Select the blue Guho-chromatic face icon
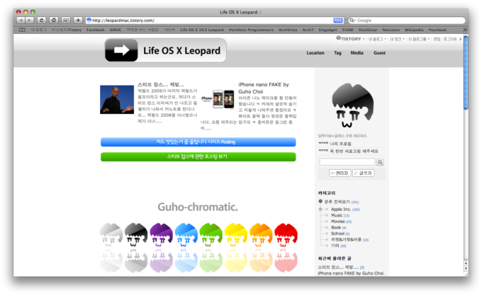Screen dimensions: 482x295 [x=186, y=235]
